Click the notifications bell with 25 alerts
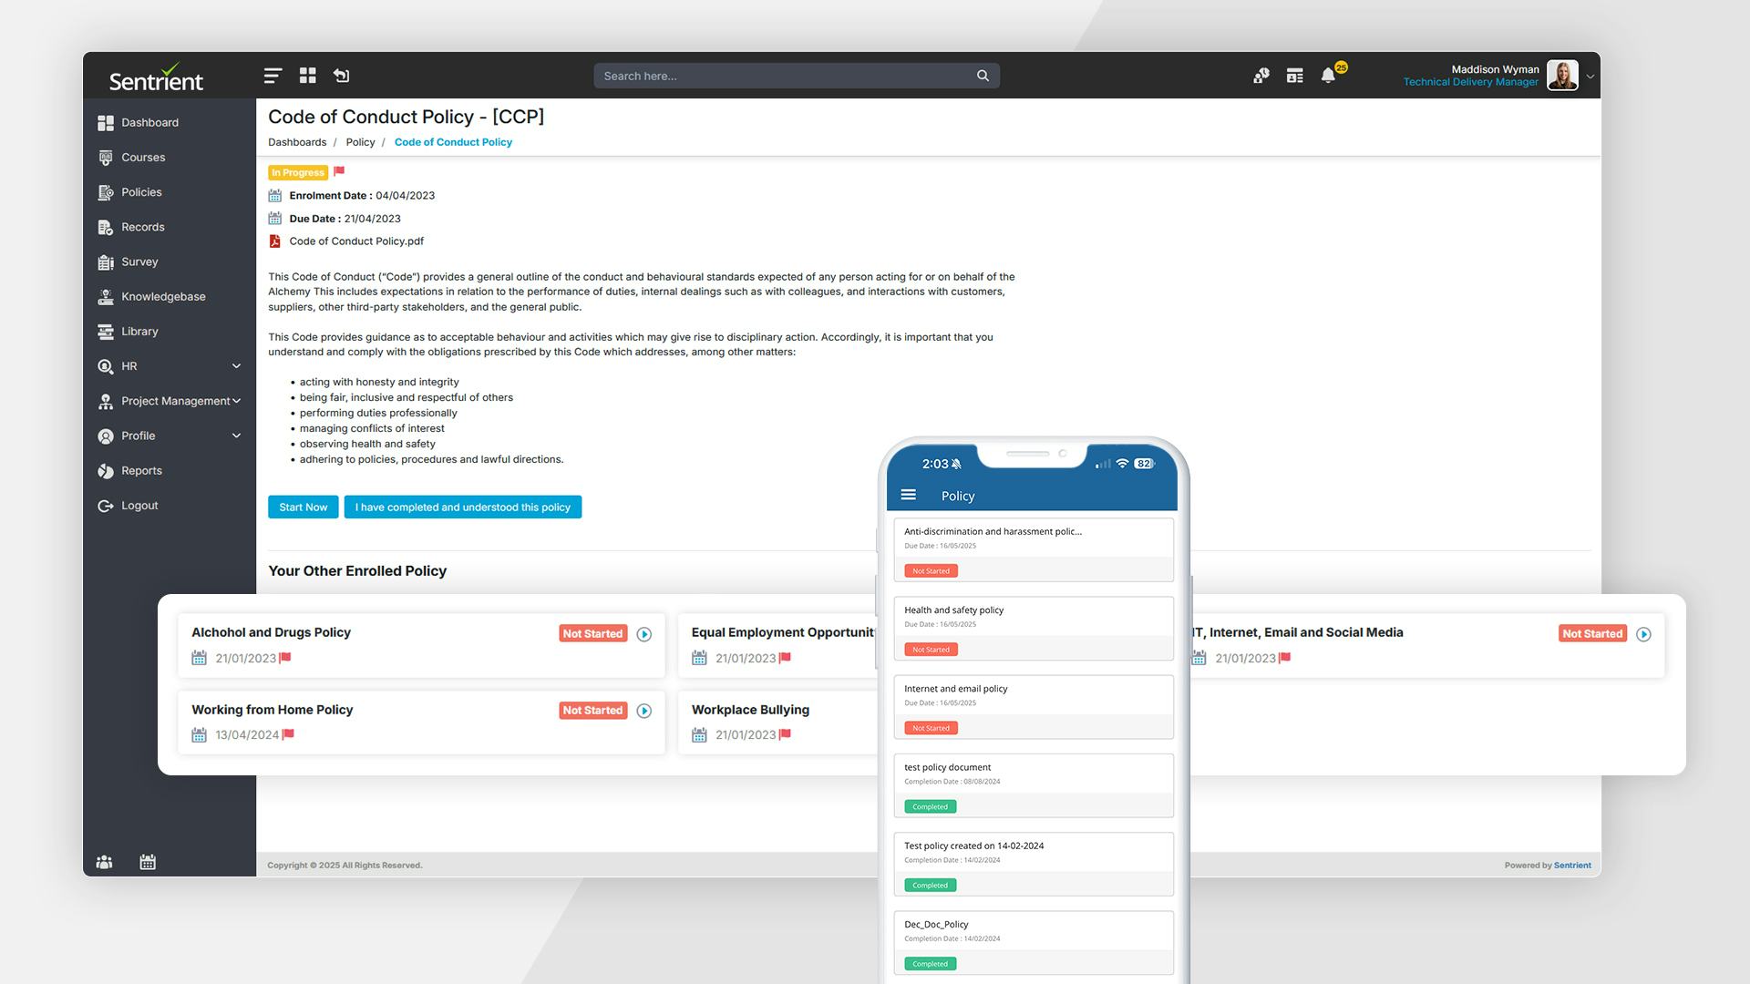Image resolution: width=1750 pixels, height=984 pixels. [x=1329, y=76]
